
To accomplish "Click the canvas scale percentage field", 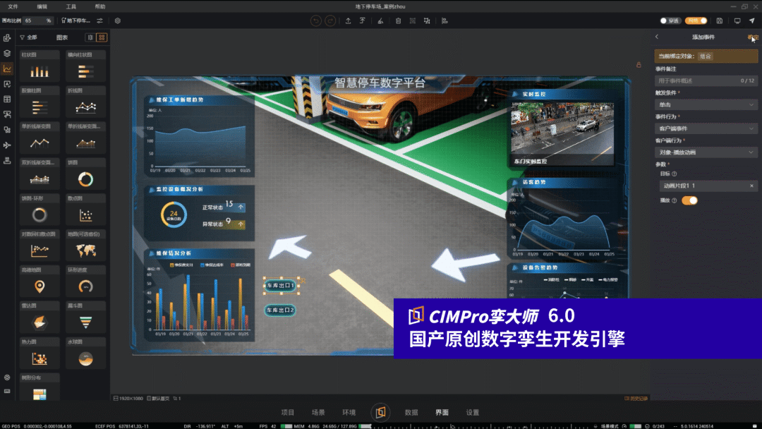I will pyautogui.click(x=38, y=21).
